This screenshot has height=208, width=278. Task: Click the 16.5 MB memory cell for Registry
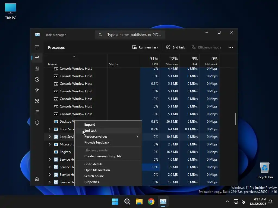click(170, 152)
